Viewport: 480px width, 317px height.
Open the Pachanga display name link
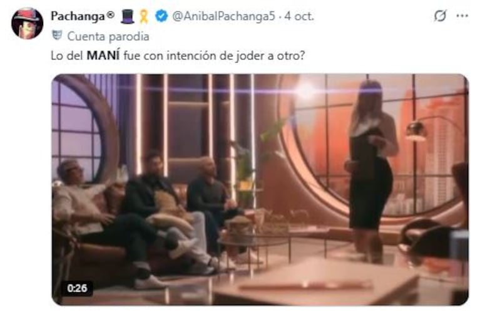[78, 16]
